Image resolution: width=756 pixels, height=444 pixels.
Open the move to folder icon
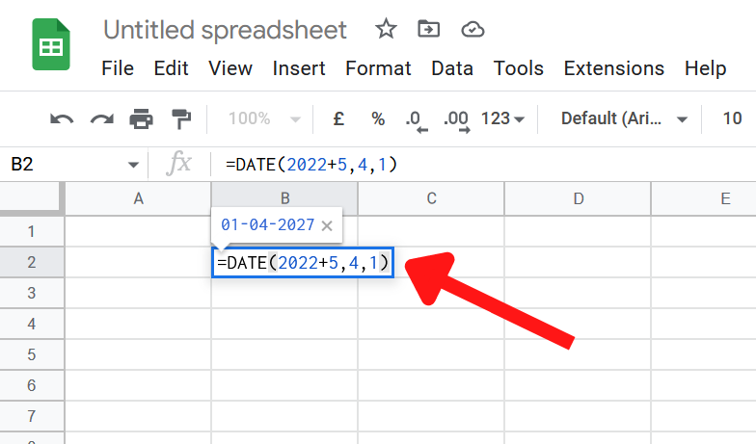point(428,29)
